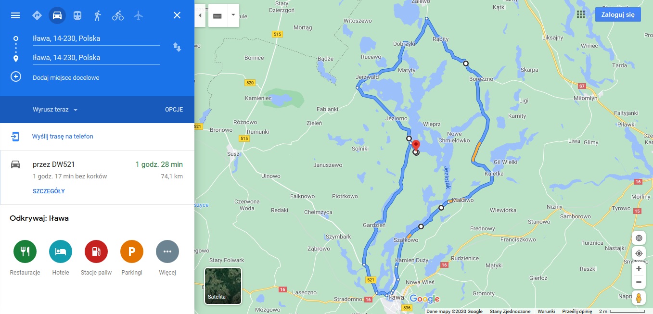Select cycling travel mode

[x=118, y=15]
